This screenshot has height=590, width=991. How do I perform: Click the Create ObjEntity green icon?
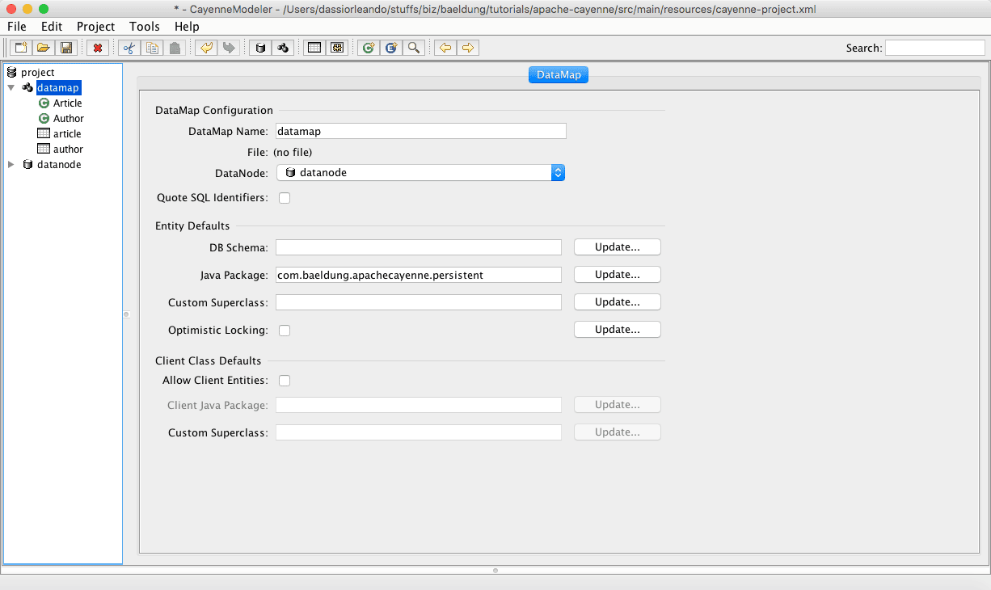coord(369,48)
